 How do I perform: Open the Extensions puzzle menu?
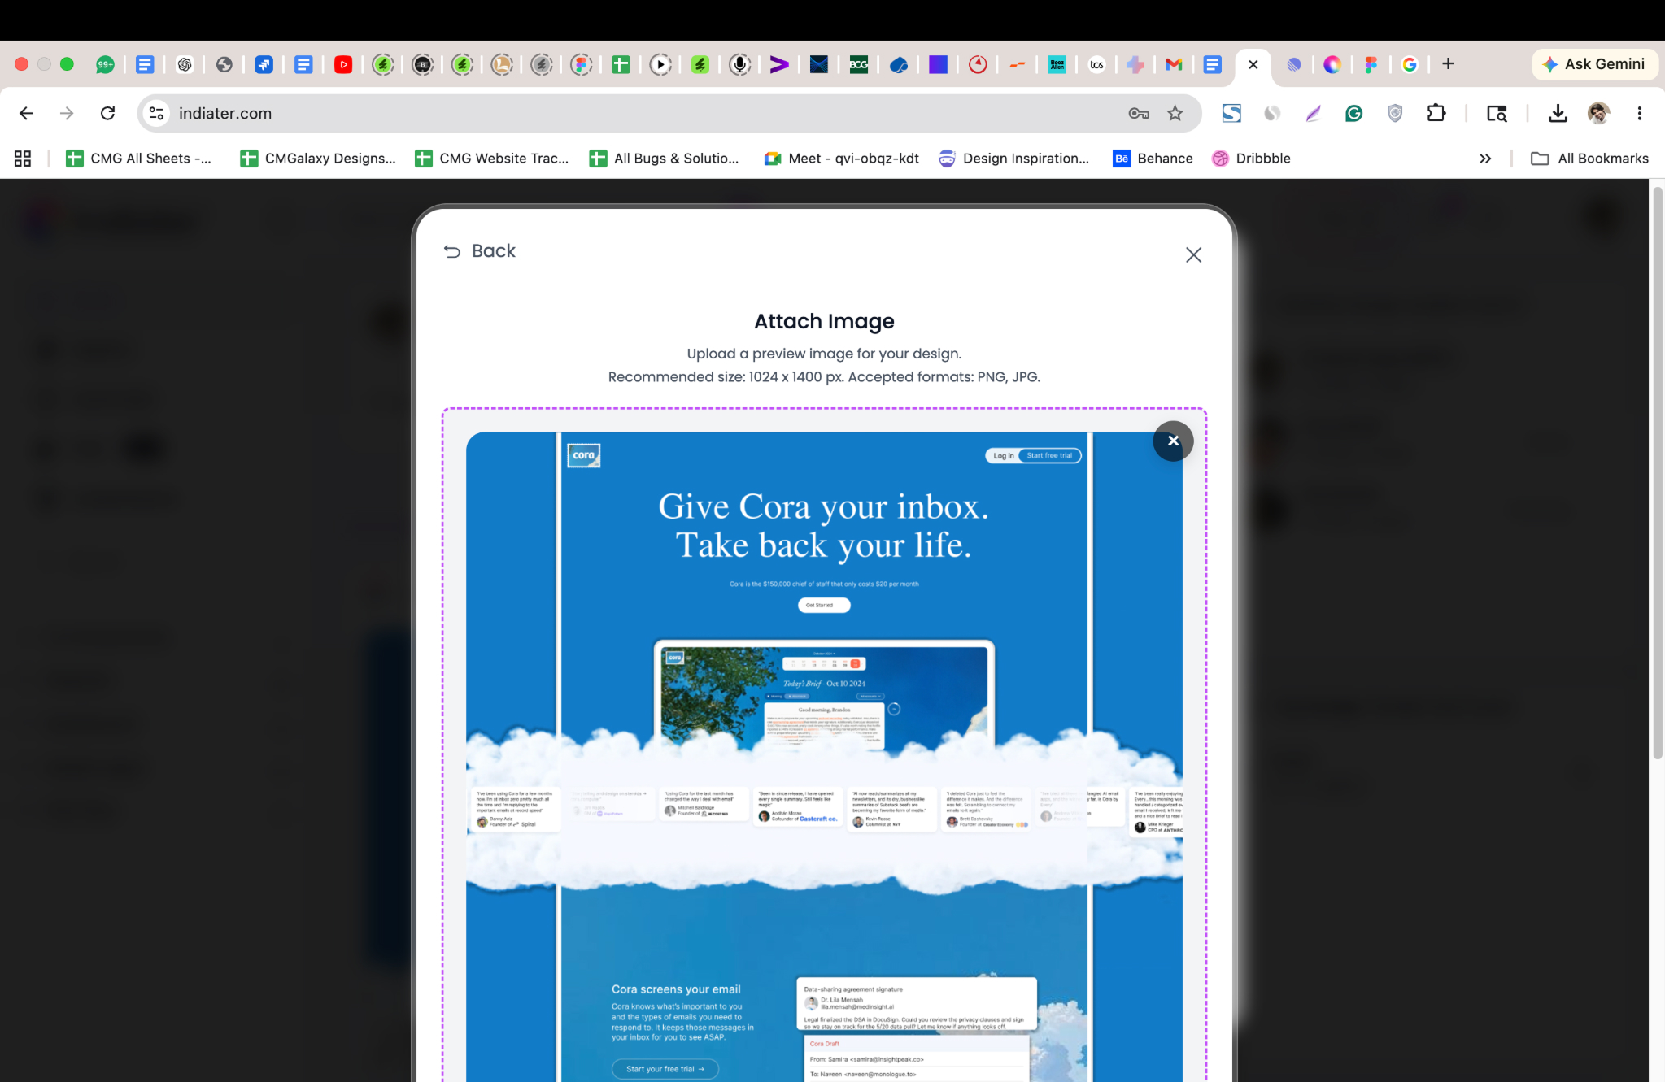1436,114
